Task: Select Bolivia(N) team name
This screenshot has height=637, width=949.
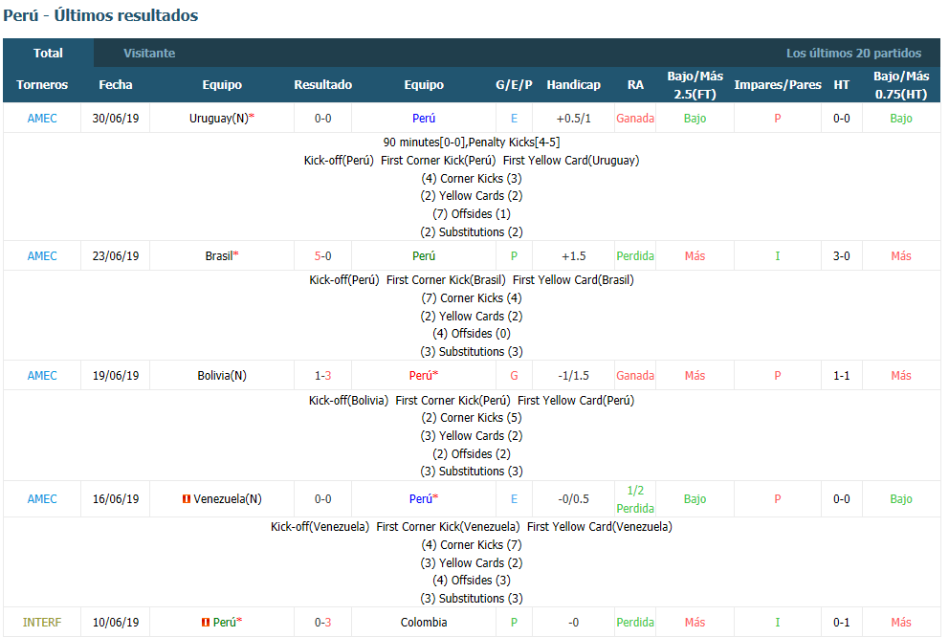Action: click(222, 376)
